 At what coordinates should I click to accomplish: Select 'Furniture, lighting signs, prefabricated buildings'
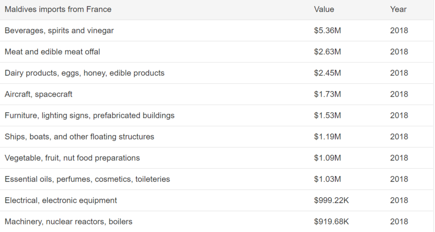[x=90, y=115]
